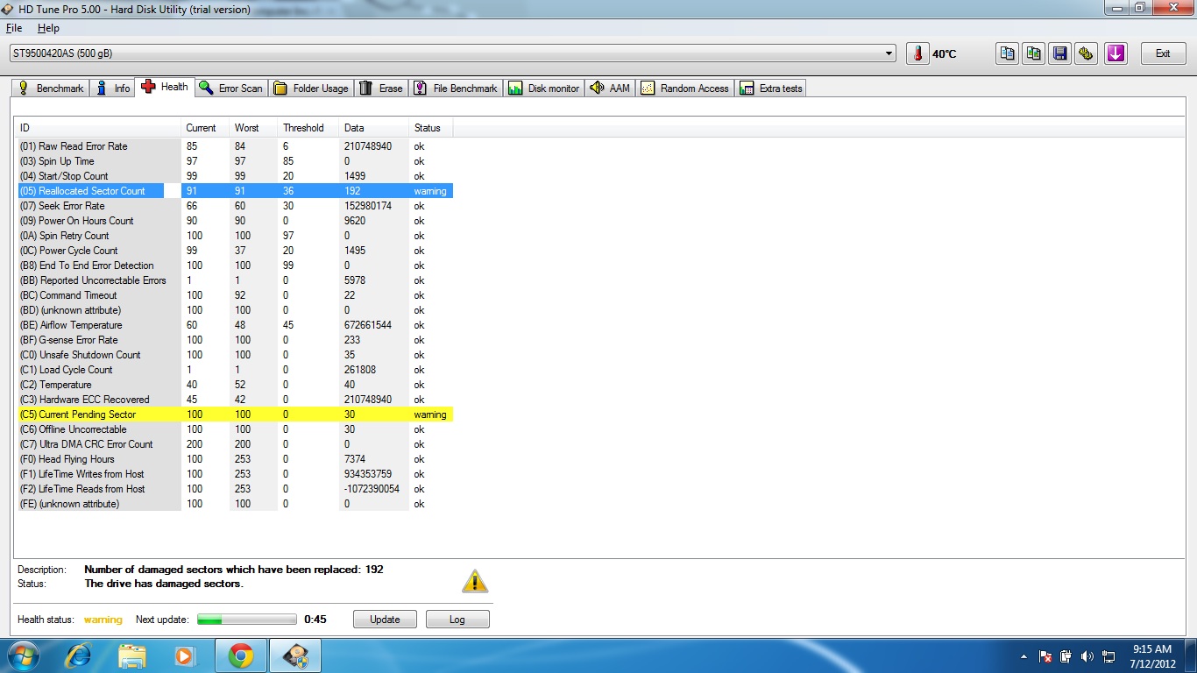This screenshot has width=1197, height=673.
Task: Open the Folder Usage tab
Action: [x=311, y=89]
